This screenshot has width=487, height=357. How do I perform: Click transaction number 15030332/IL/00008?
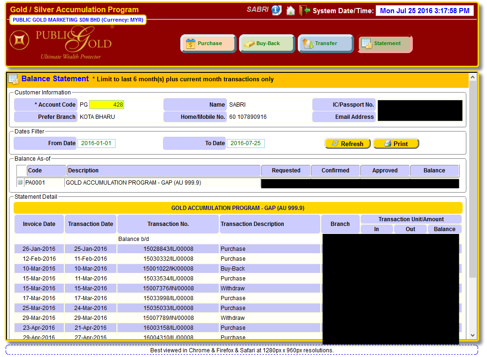tap(168, 259)
